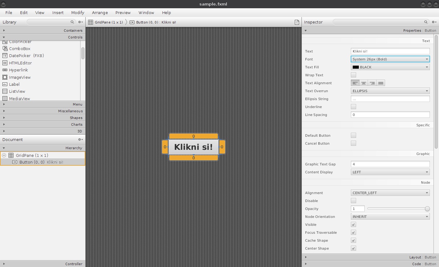Viewport: 439px width, 267px height.
Task: Select the Hyperlink control in the Library
Action: point(18,70)
